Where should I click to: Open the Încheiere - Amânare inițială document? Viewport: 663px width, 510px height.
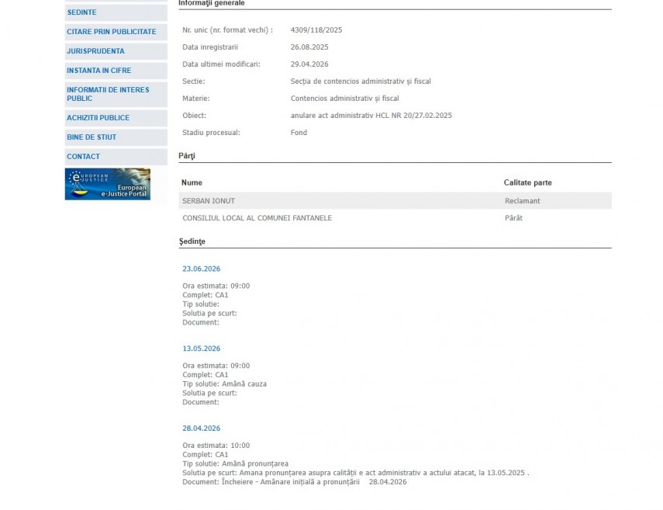click(x=291, y=482)
